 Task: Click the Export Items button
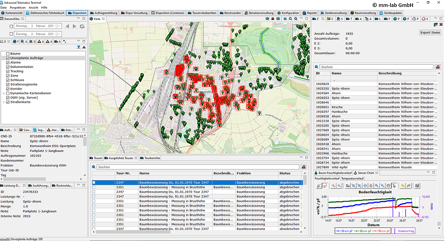click(430, 33)
